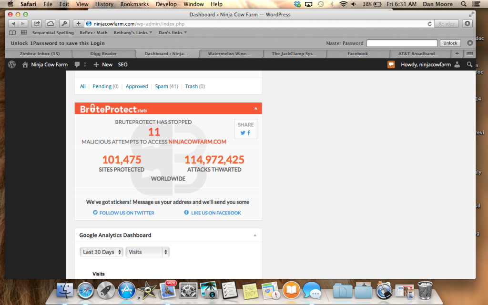The image size is (488, 305).
Task: Switch to the Digg Reader tab
Action: [103, 53]
